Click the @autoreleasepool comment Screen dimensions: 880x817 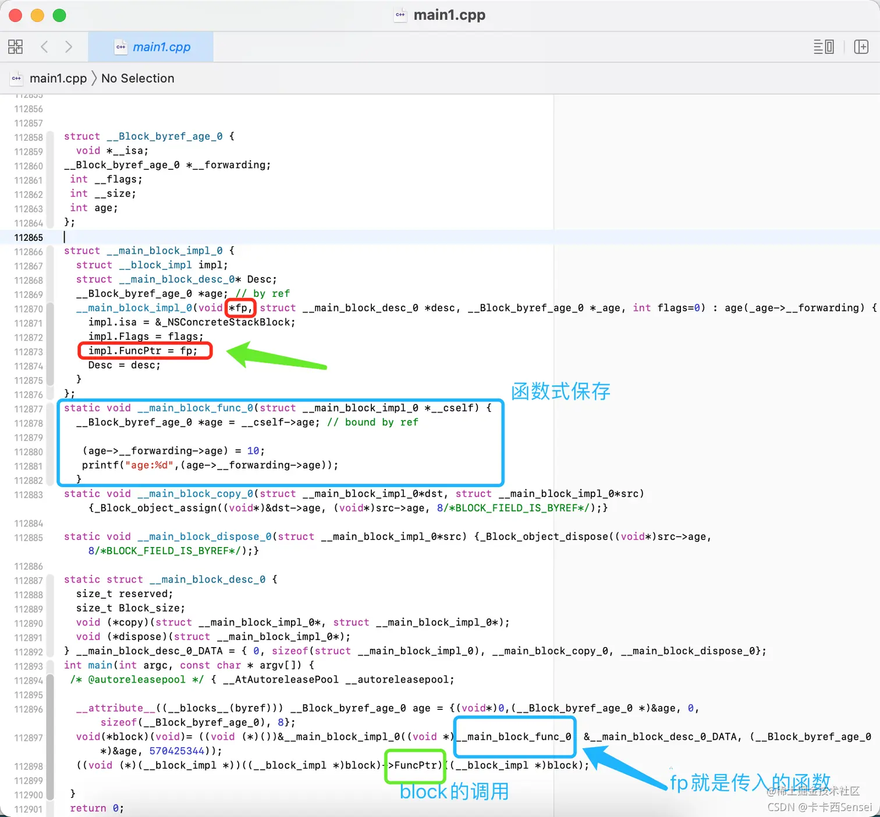point(137,679)
